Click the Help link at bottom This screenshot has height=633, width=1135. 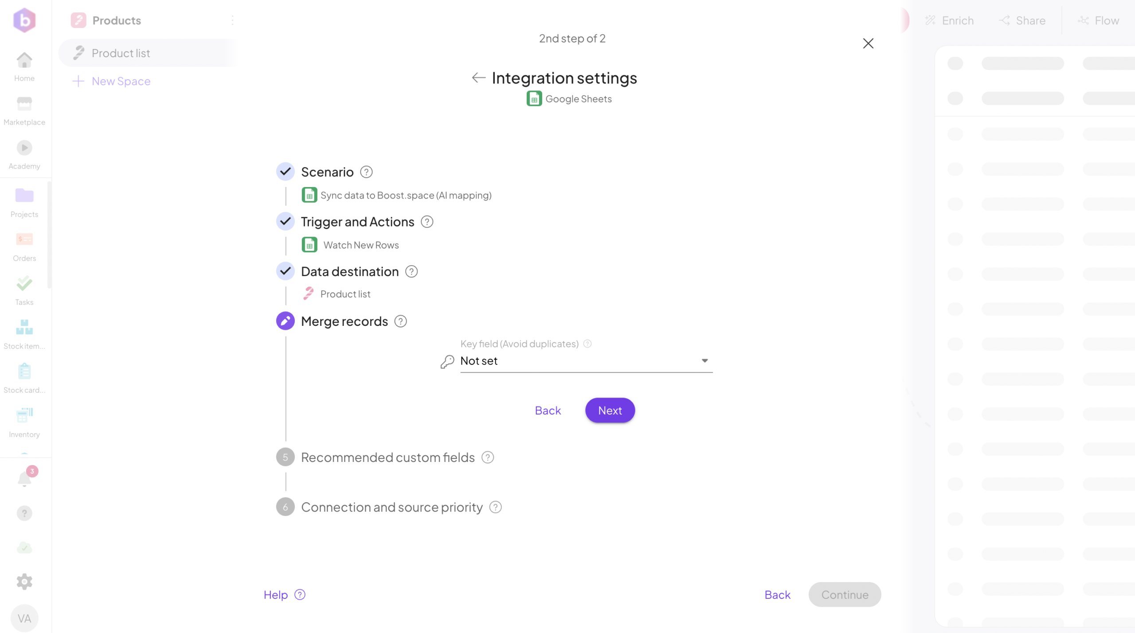[276, 595]
